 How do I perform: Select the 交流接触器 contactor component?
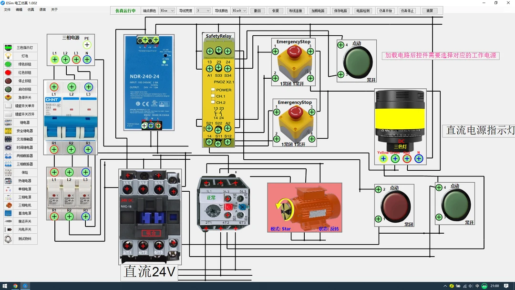21,139
